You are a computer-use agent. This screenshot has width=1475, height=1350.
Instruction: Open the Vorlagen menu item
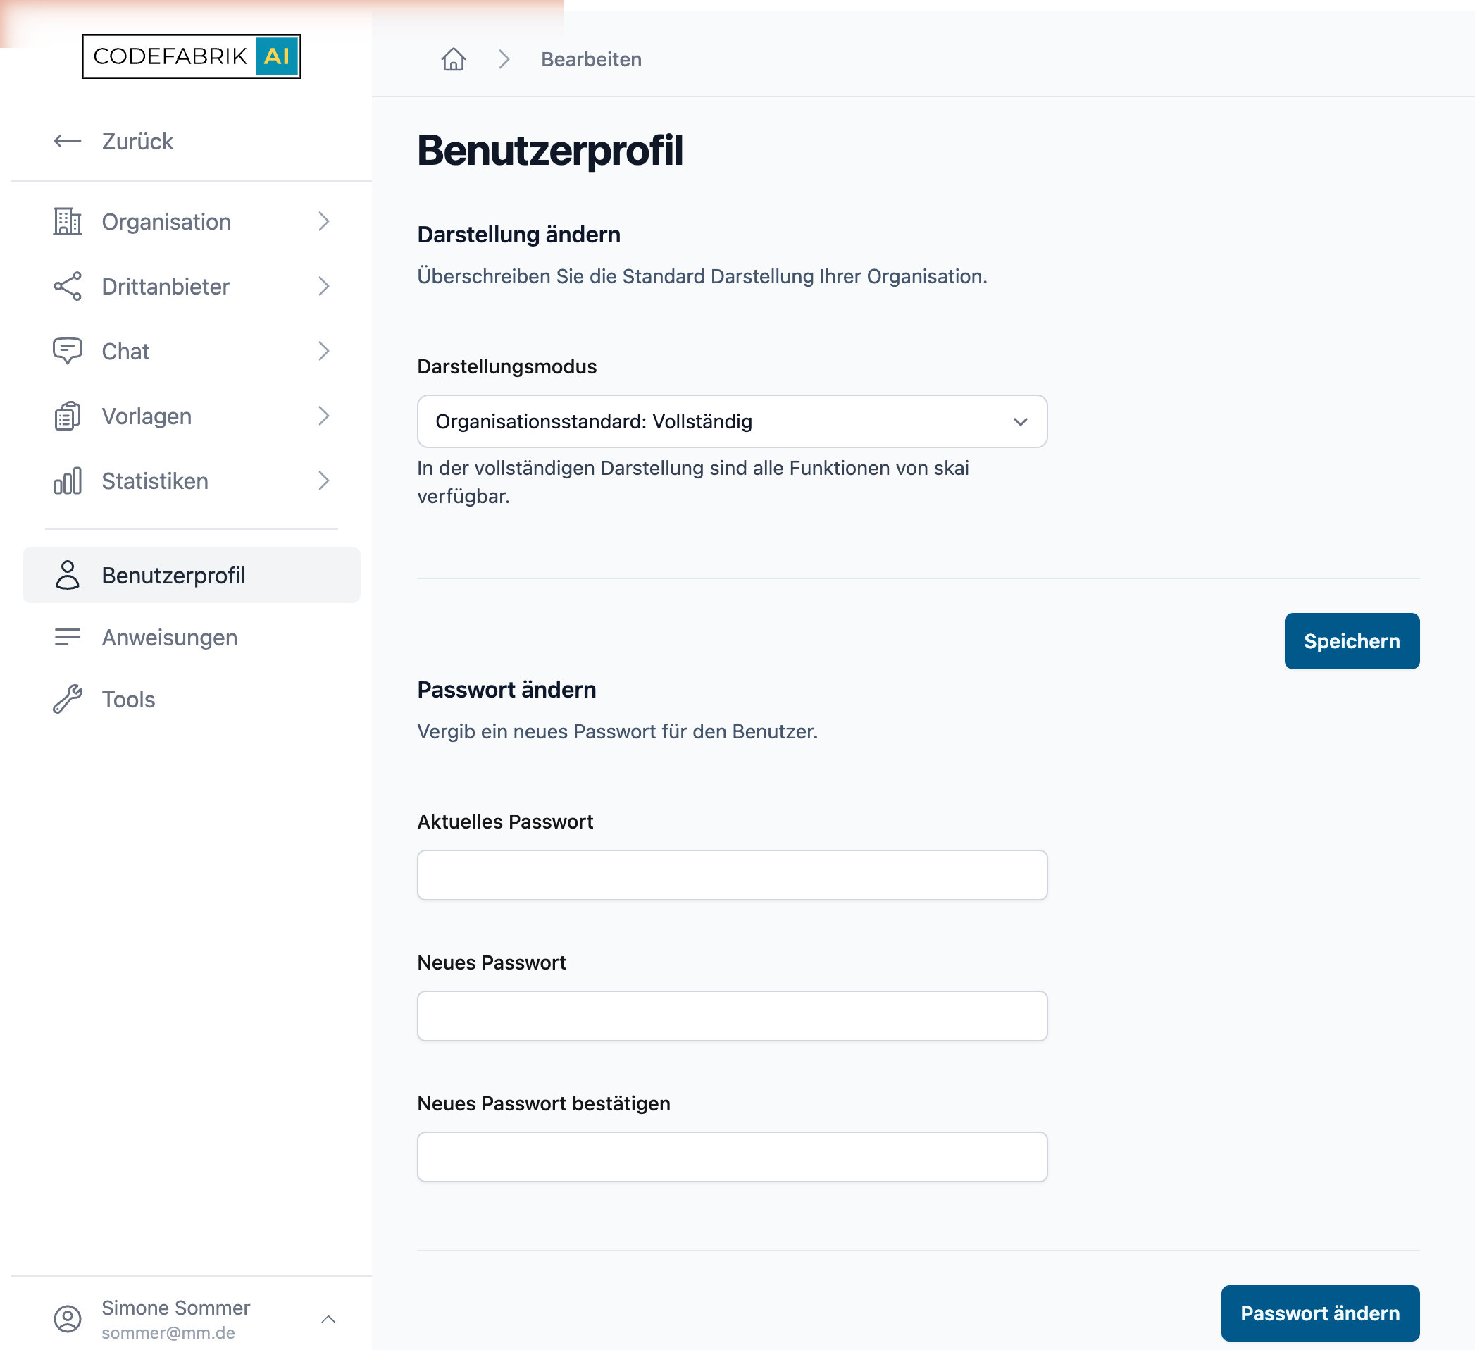coord(192,416)
